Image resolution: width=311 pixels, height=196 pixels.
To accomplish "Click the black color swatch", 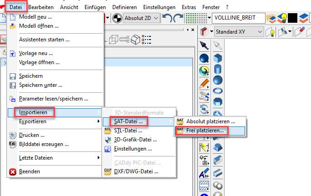I will (x=292, y=18).
